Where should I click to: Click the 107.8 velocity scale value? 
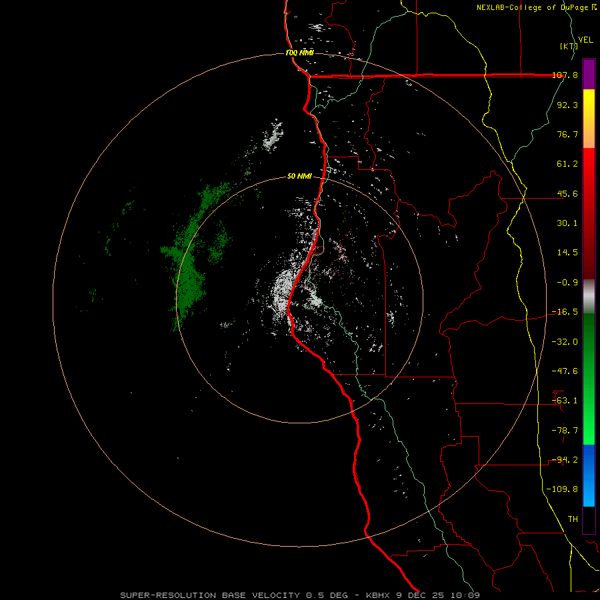pyautogui.click(x=565, y=75)
